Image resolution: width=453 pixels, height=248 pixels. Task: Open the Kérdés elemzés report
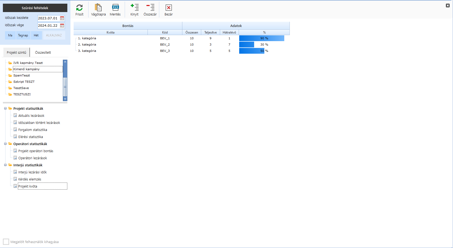pos(30,179)
